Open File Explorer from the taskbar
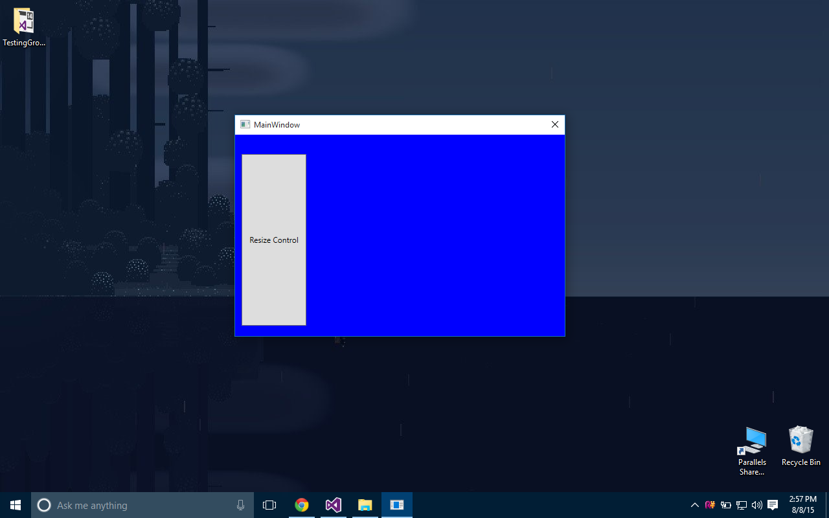 click(x=365, y=505)
